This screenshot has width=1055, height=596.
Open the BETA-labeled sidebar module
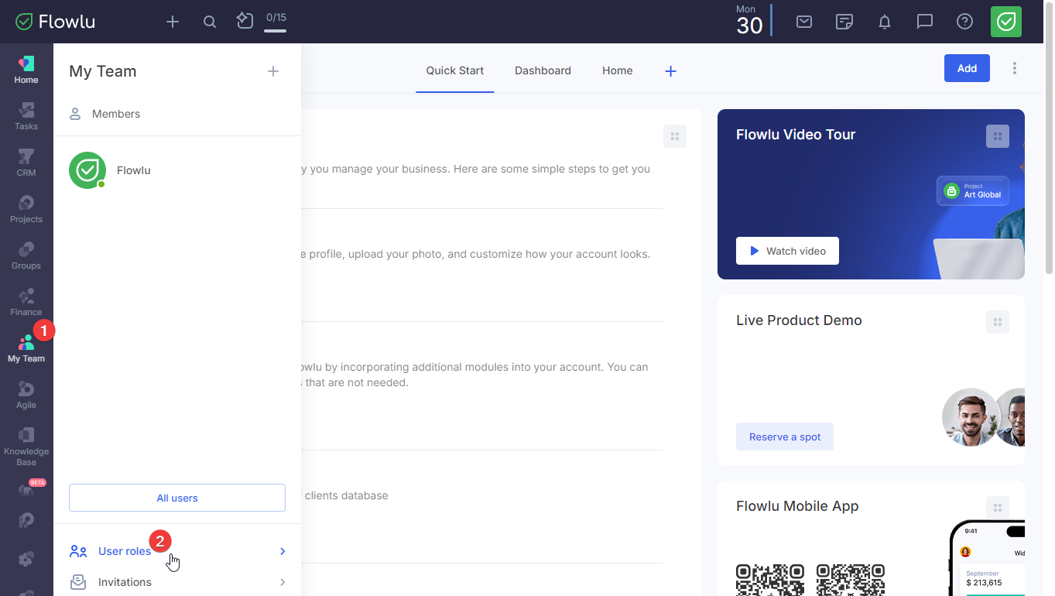pos(26,489)
